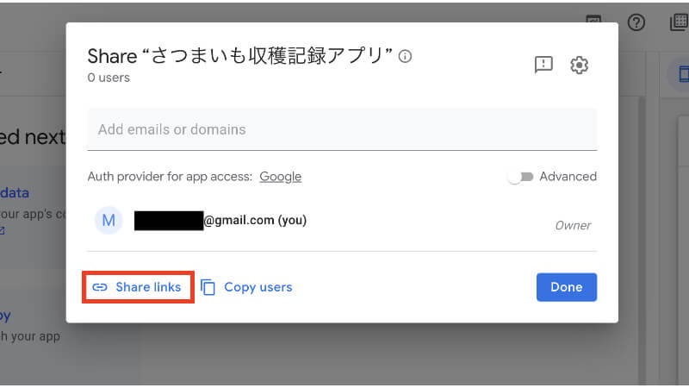Click the Google auth provider link
The width and height of the screenshot is (689, 388).
click(281, 177)
